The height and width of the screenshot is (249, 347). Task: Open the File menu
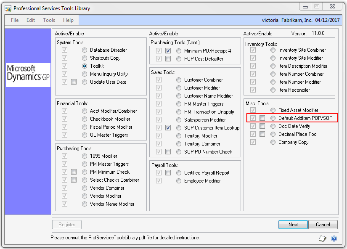point(15,20)
